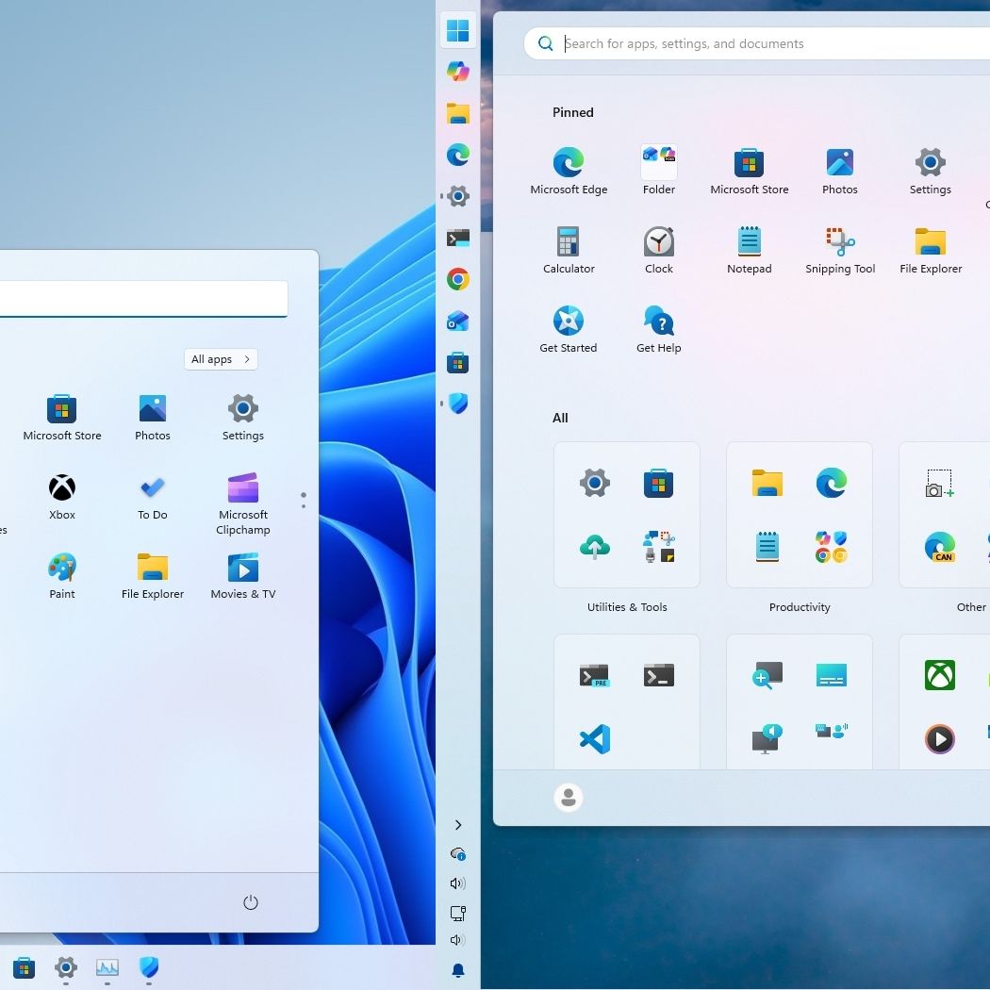Open Microsoft Edge in the right Pinned section
Image resolution: width=990 pixels, height=990 pixels.
[x=569, y=171]
